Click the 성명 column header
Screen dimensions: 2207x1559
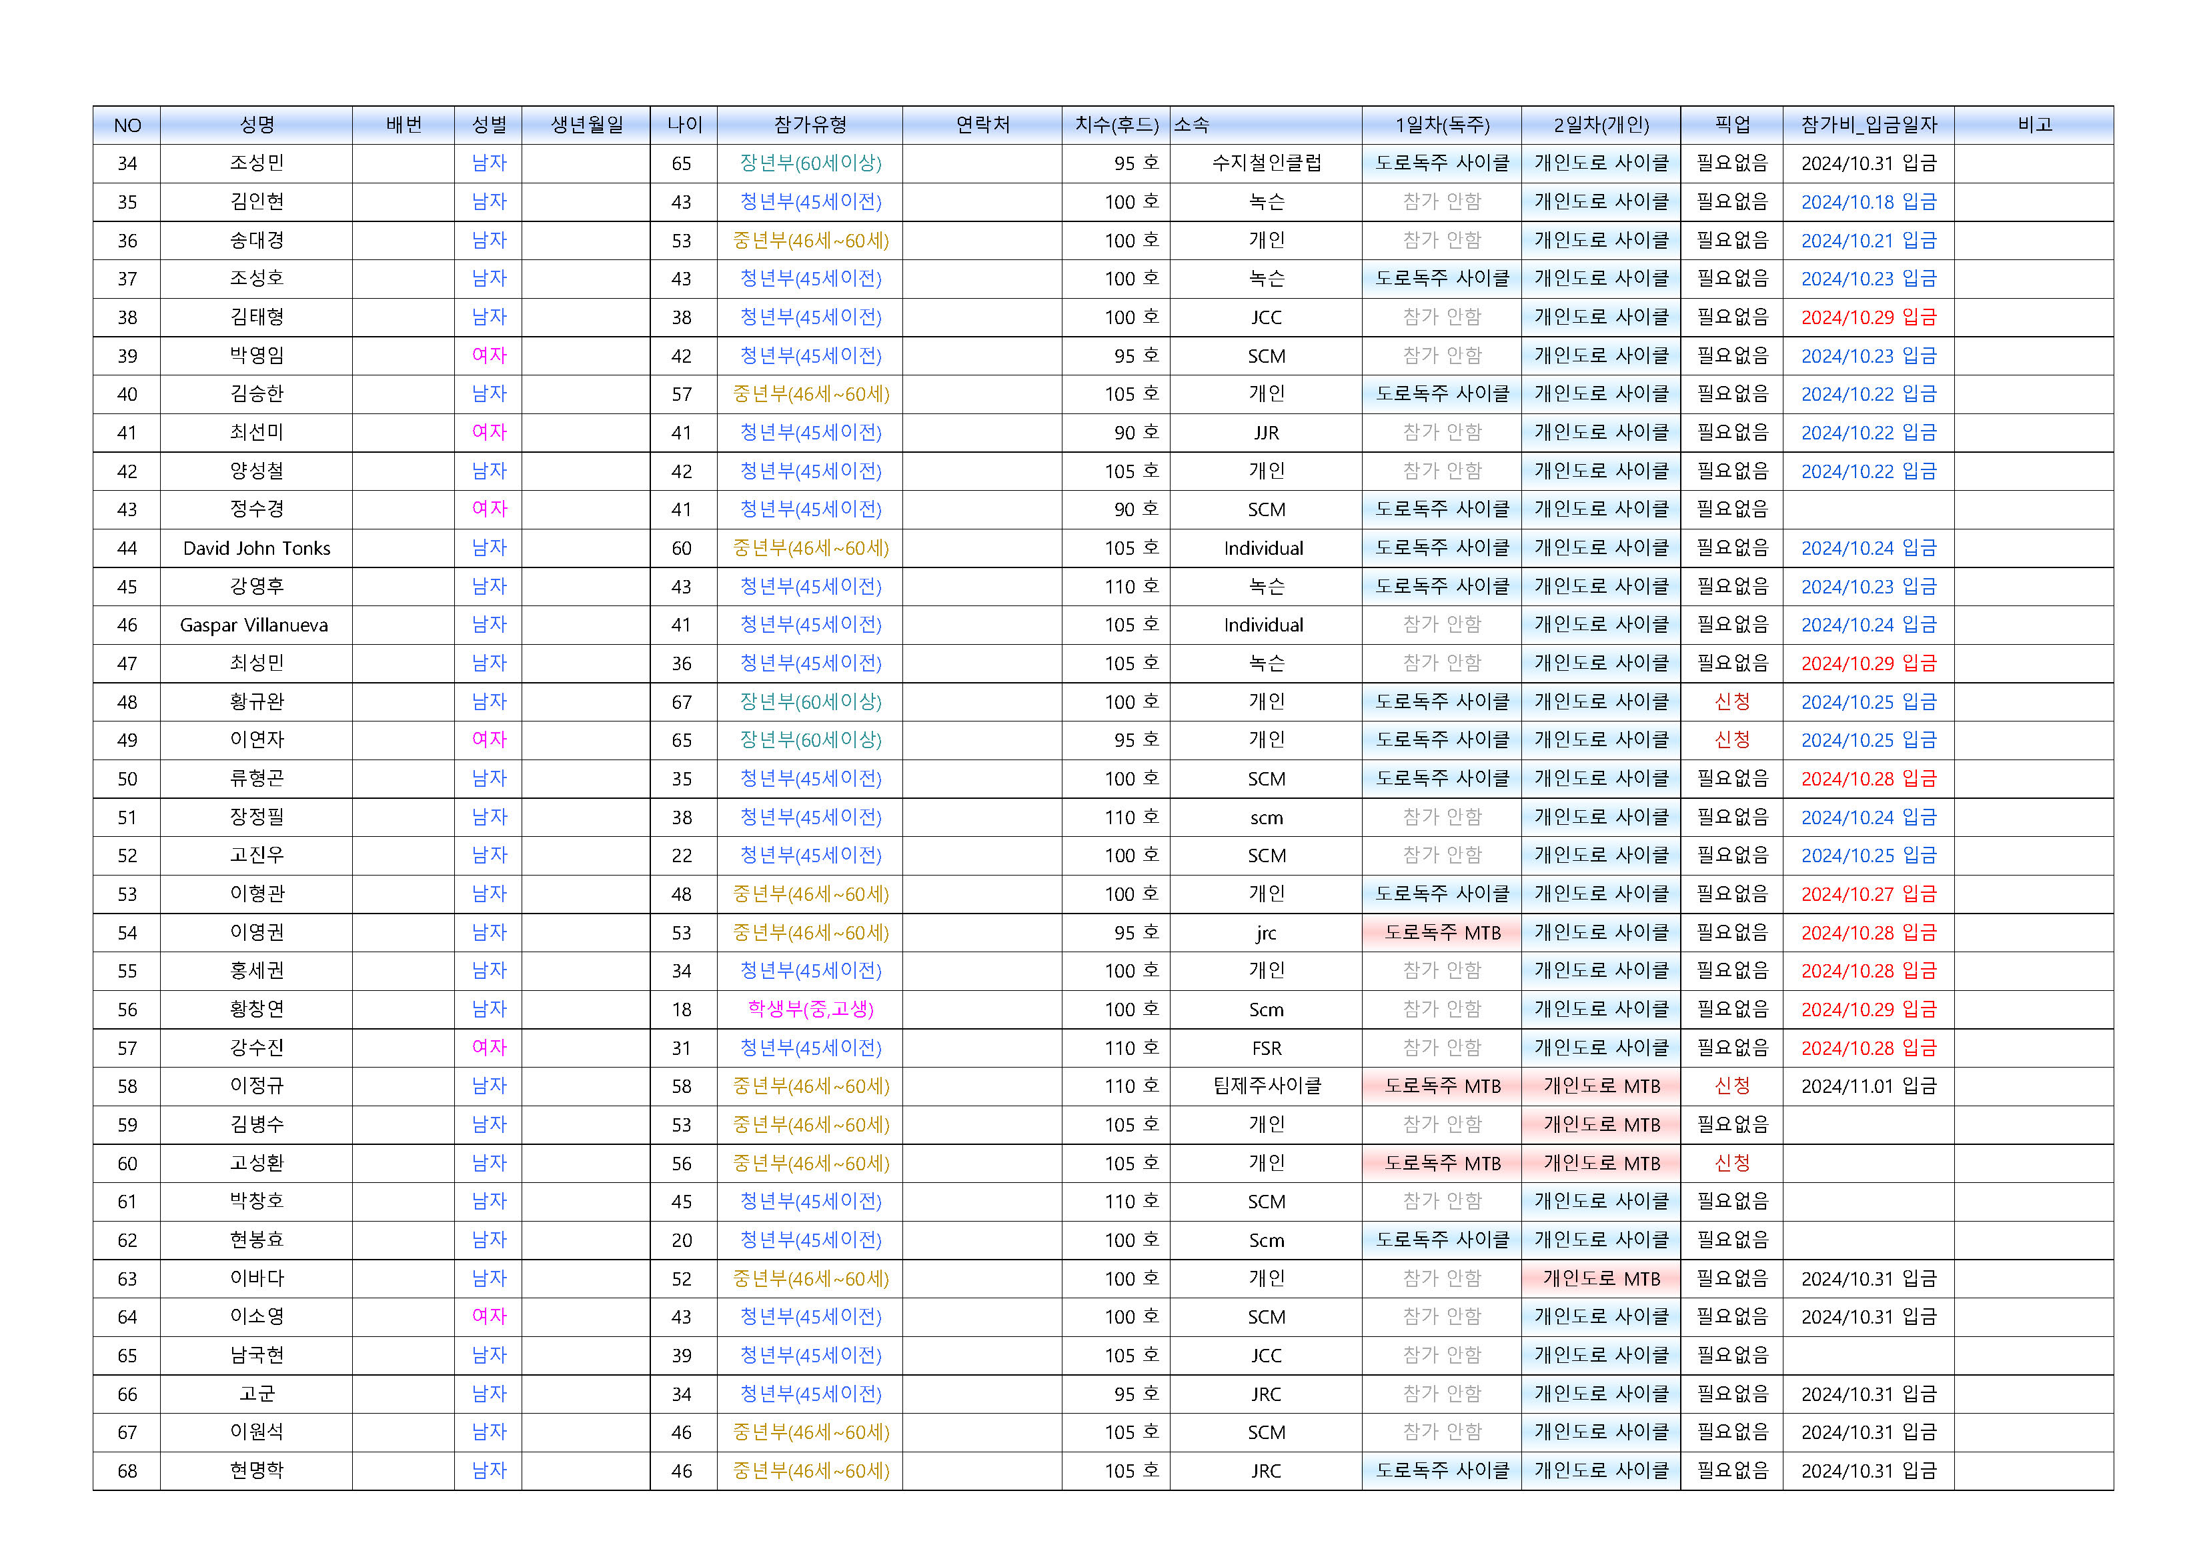pyautogui.click(x=257, y=125)
